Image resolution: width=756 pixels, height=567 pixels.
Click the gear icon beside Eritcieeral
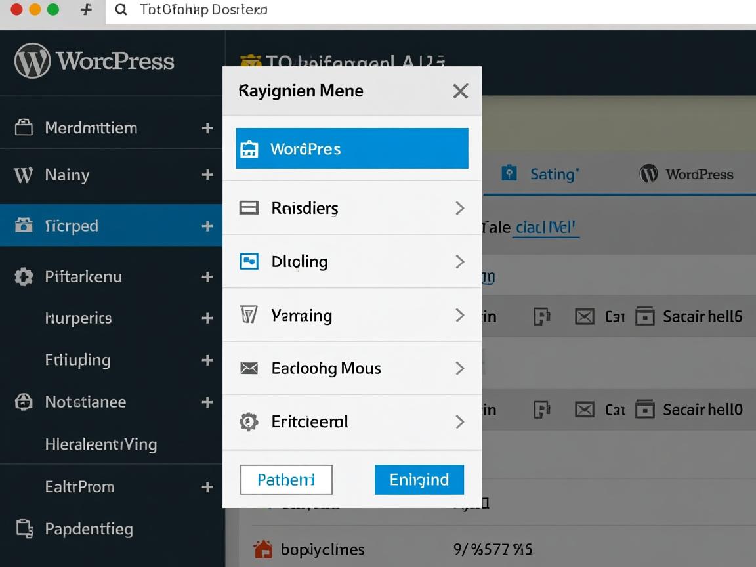click(x=249, y=421)
